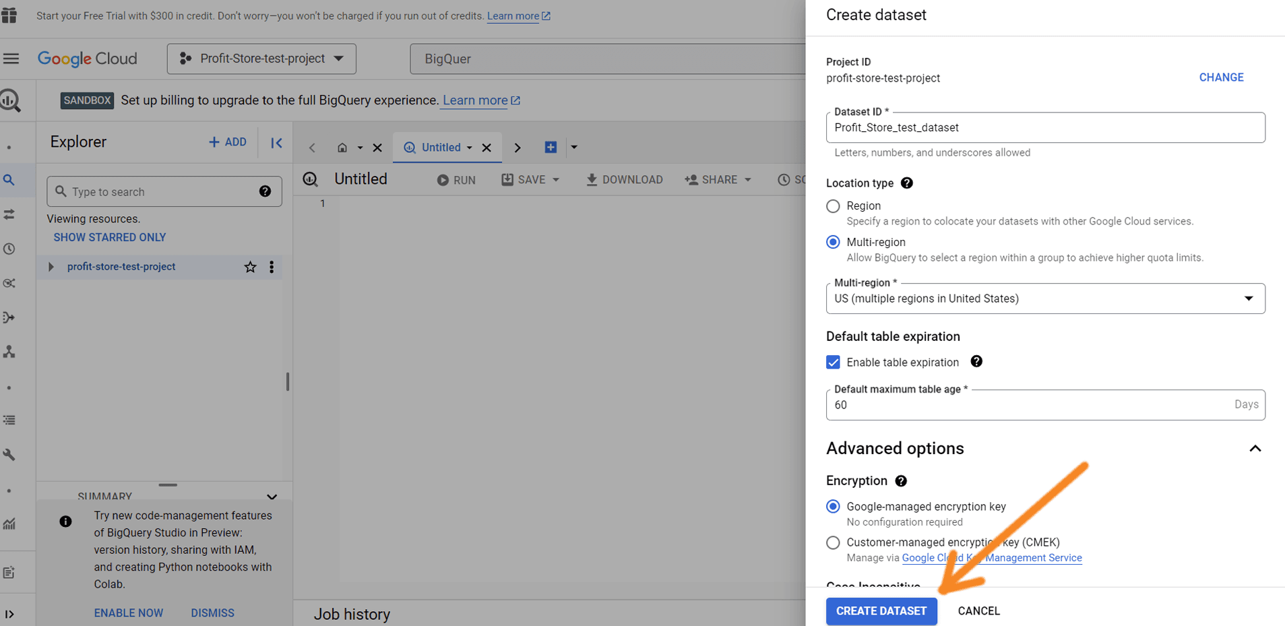Viewport: 1285px width, 626px height.
Task: Open more actions for profit-store-test-project
Action: click(272, 267)
